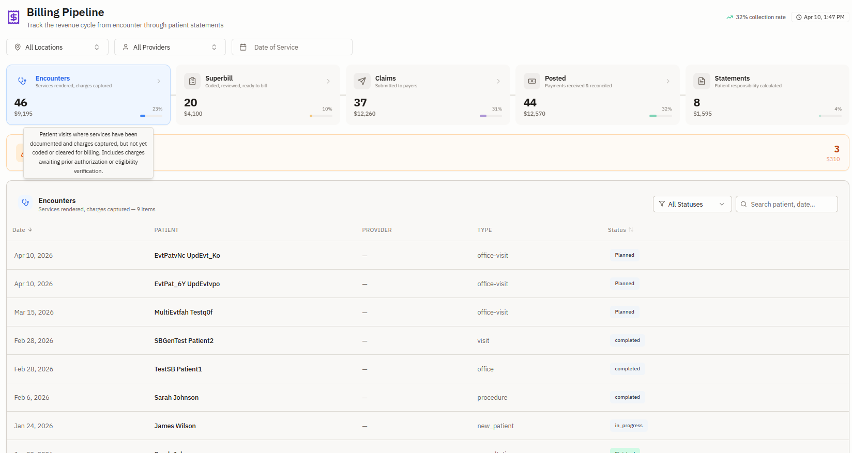The width and height of the screenshot is (852, 453).
Task: Click the Posted 32% progress bar
Action: pos(661,116)
